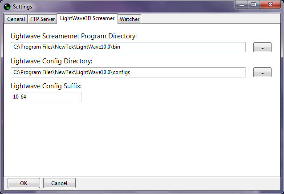Go to the Watcher tab
The image size is (284, 194).
pos(130,19)
